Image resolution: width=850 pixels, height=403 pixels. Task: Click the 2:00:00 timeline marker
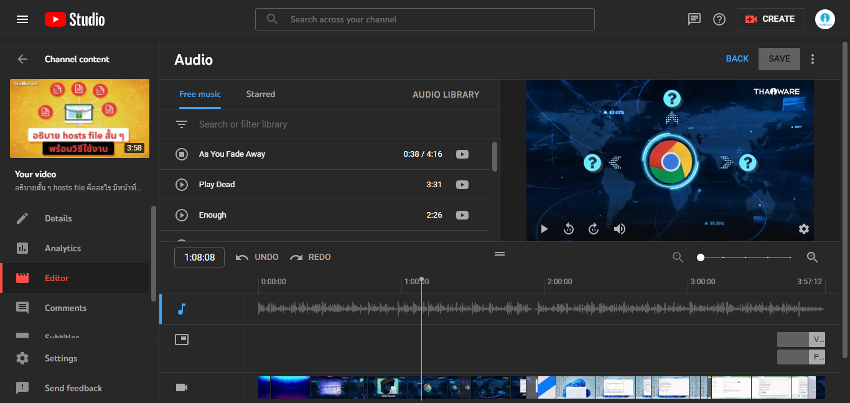point(559,282)
